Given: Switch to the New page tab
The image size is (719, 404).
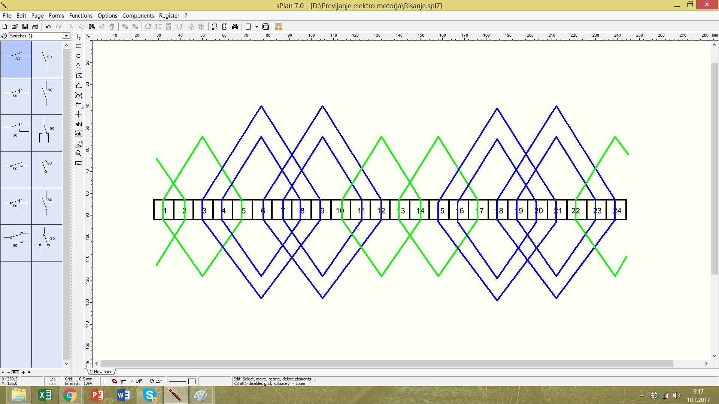Looking at the screenshot, I should pos(101,372).
